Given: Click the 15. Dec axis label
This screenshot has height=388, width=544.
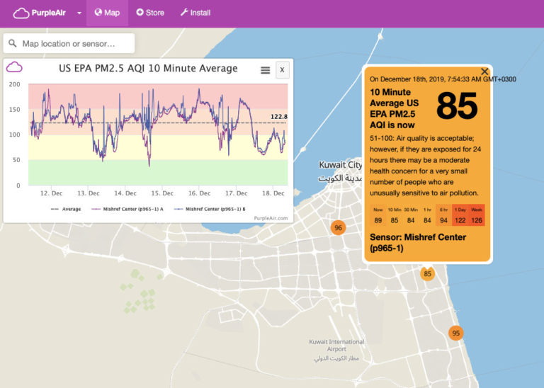Looking at the screenshot, I should click(162, 193).
